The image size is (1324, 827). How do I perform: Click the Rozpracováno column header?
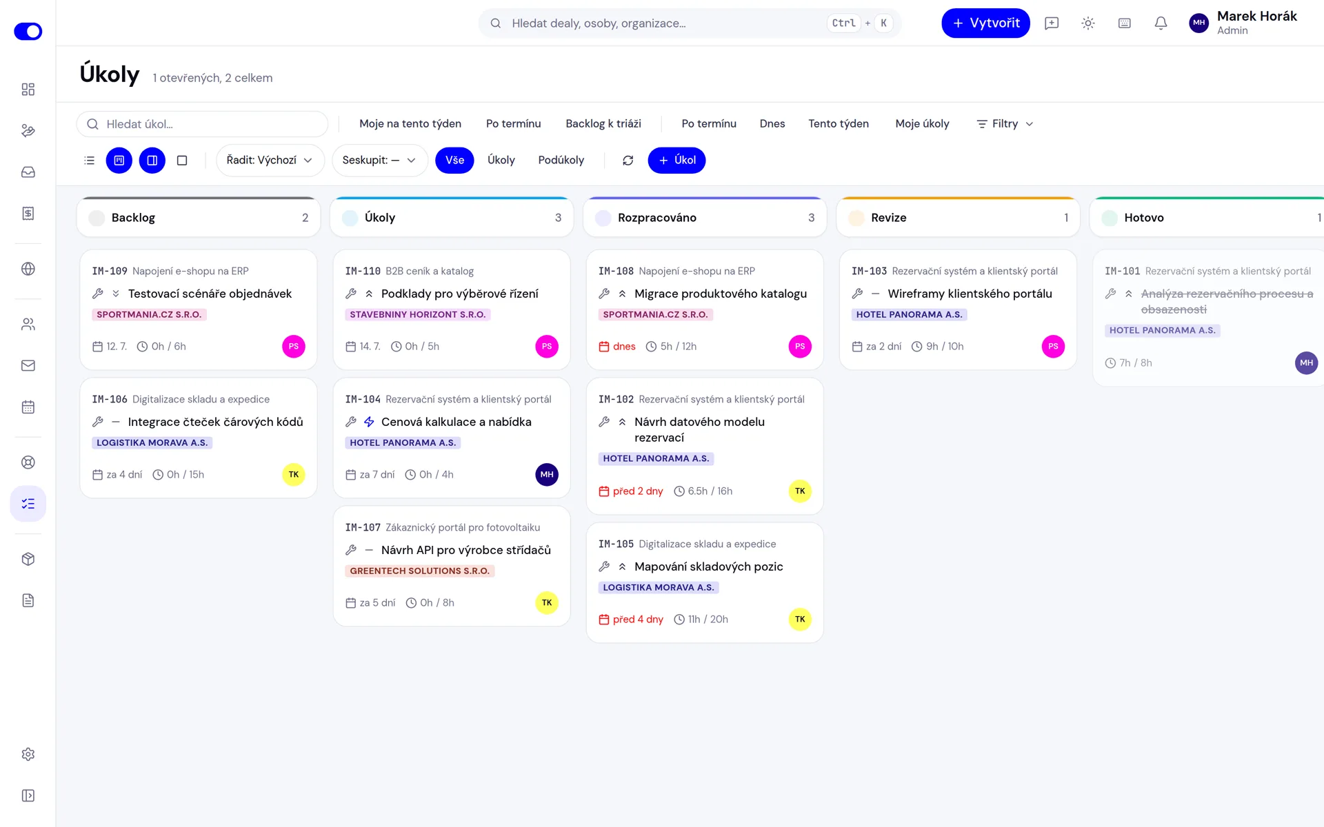[x=705, y=218]
